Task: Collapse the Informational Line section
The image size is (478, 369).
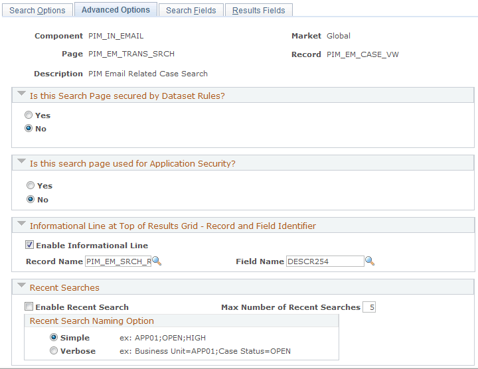Action: [22, 224]
